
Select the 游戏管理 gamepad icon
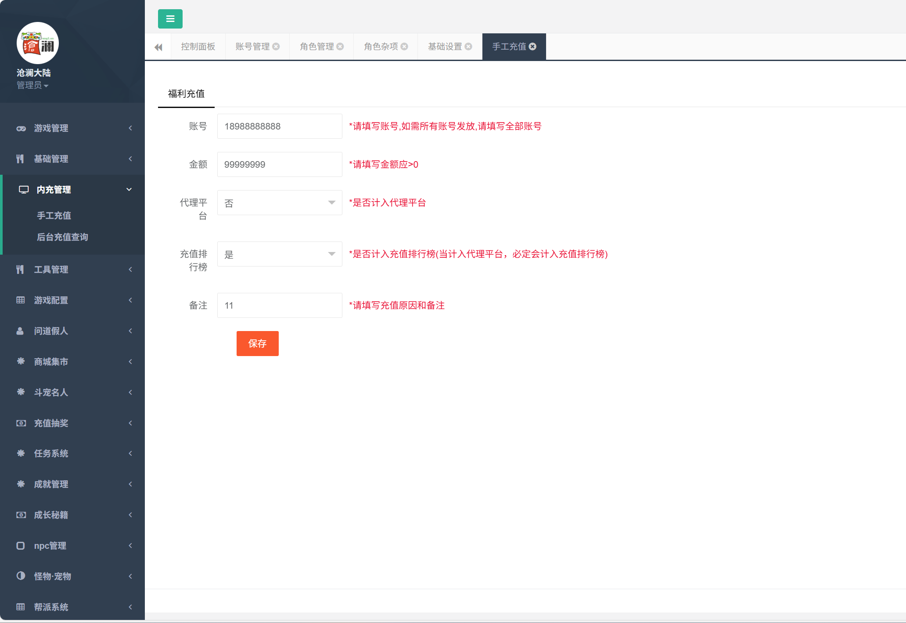coord(21,128)
